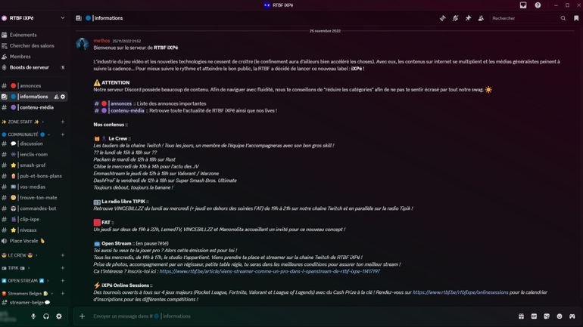Select the Événements menu item
The image size is (583, 327).
coord(23,35)
